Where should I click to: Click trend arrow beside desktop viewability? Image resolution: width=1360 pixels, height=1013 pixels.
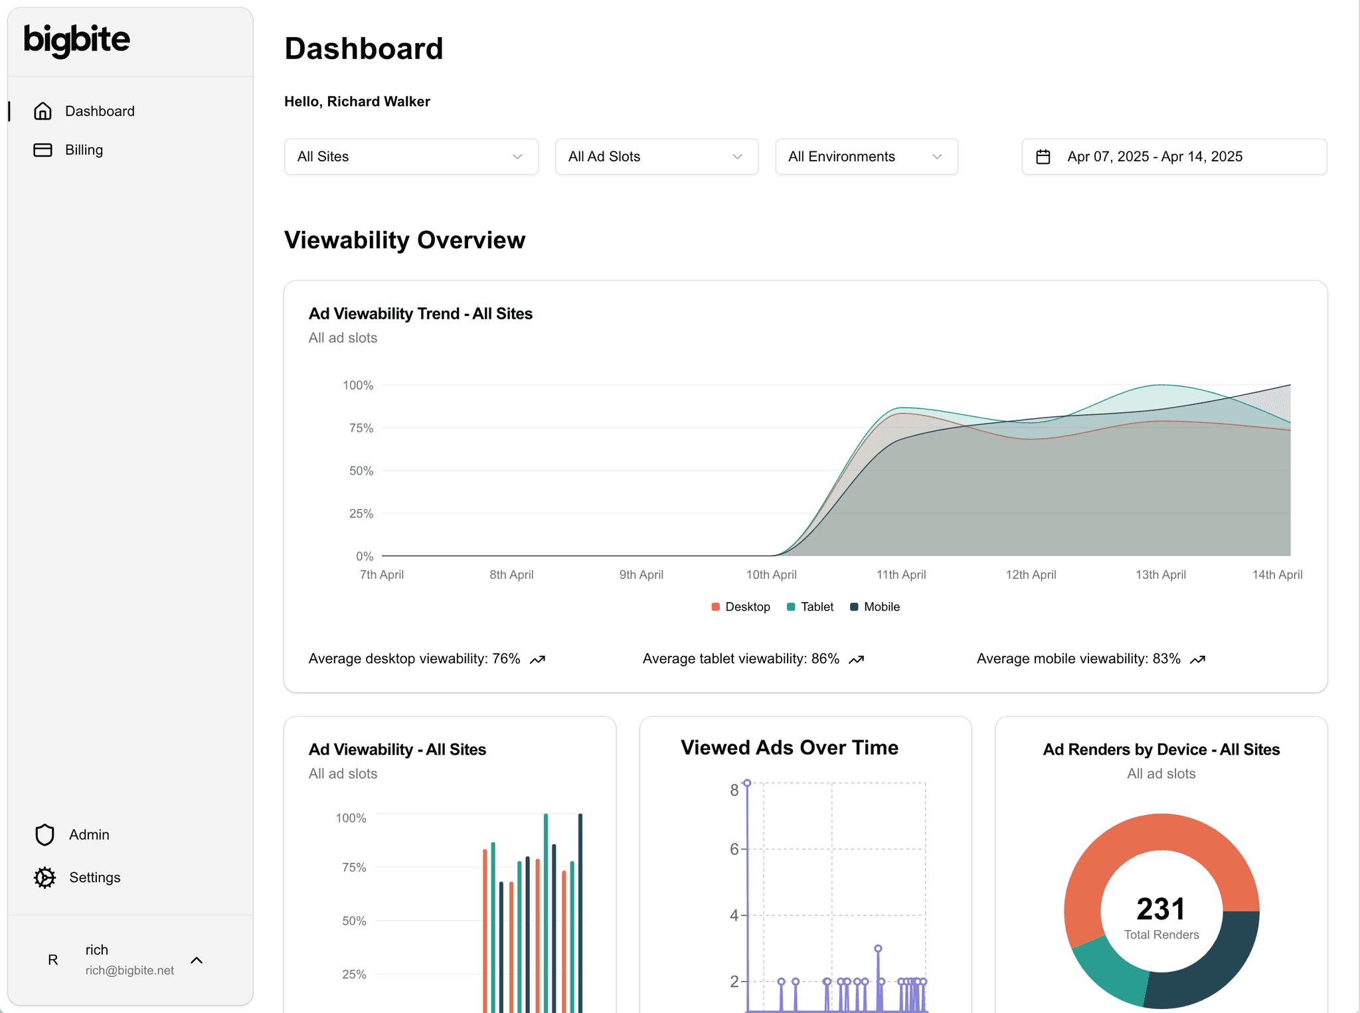[537, 659]
